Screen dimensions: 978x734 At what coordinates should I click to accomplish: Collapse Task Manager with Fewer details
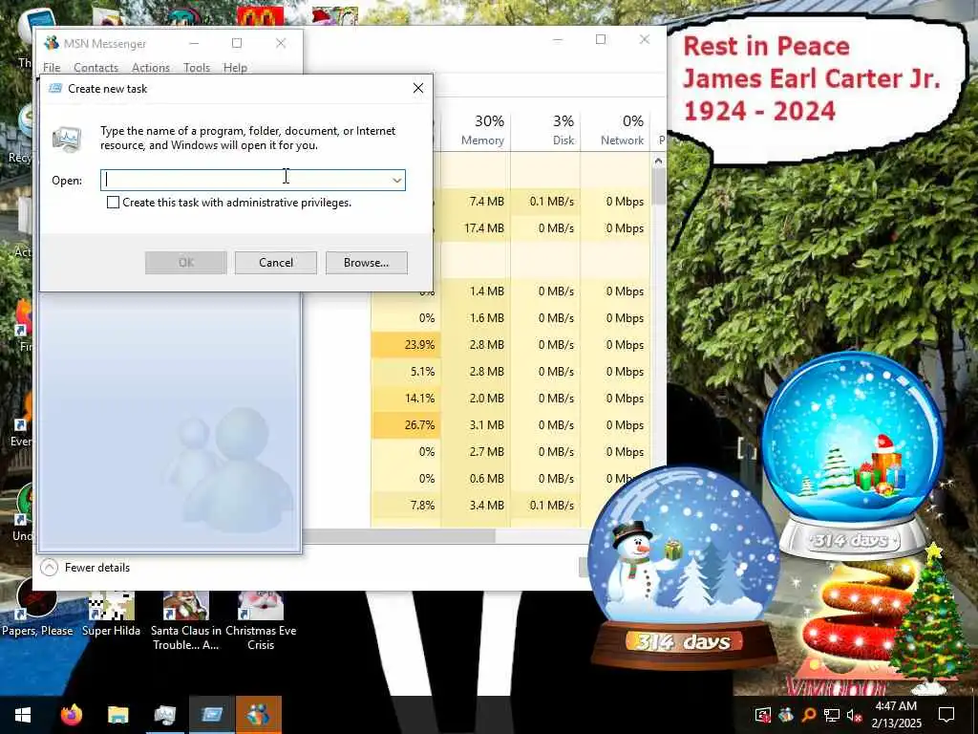coord(85,568)
